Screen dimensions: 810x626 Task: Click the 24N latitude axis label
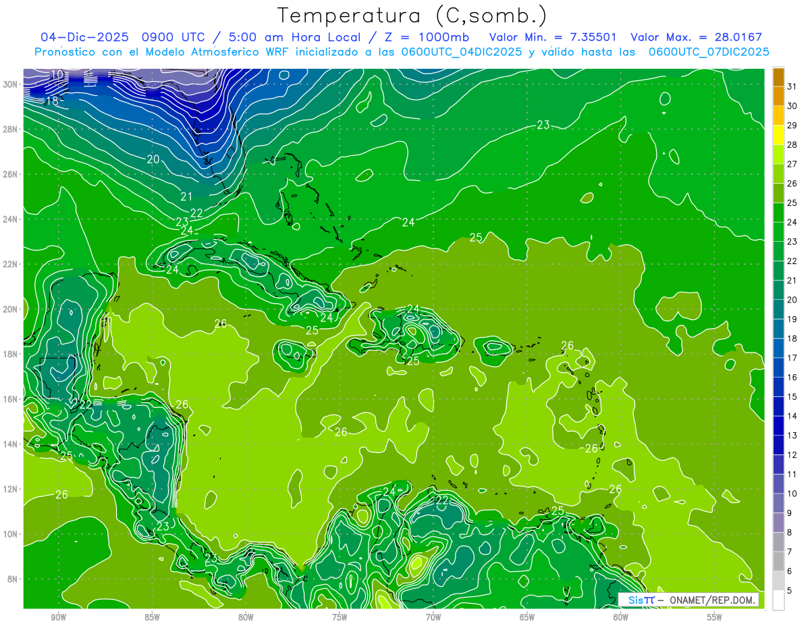pos(9,219)
